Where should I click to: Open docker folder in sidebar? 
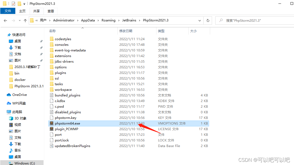[20, 80]
